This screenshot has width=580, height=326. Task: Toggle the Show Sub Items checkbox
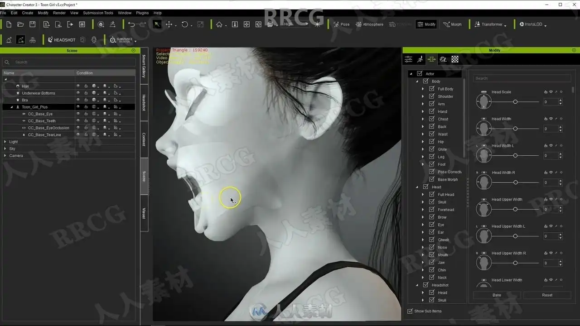pos(410,311)
